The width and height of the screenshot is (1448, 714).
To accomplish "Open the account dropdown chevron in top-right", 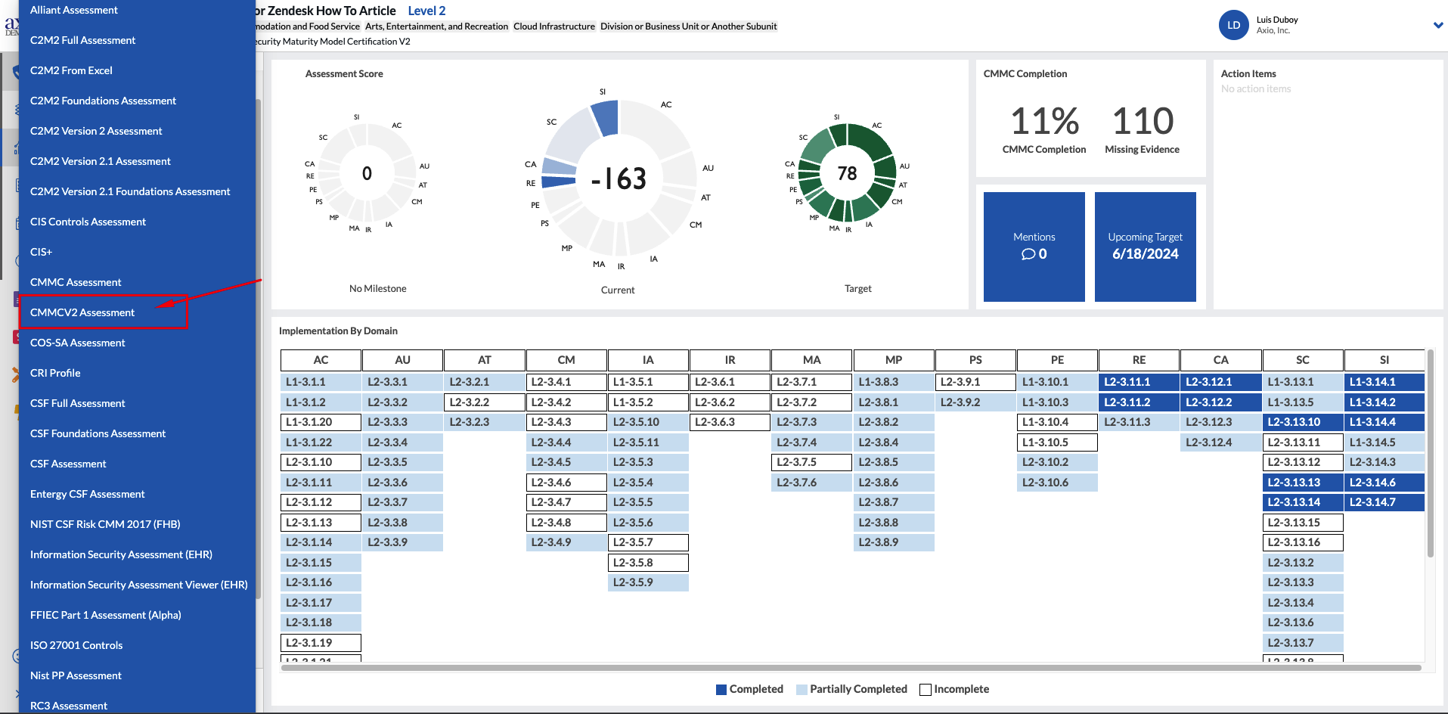I will point(1436,25).
